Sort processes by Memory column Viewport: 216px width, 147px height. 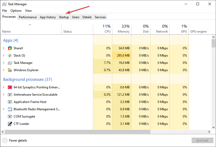122,29
